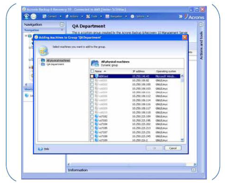Check the vz7184 checkbox
The width and height of the screenshot is (225, 183).
(92, 124)
